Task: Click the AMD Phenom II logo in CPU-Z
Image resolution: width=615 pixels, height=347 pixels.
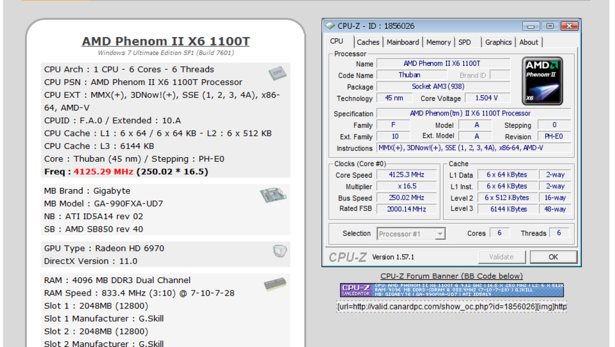Action: tap(542, 81)
